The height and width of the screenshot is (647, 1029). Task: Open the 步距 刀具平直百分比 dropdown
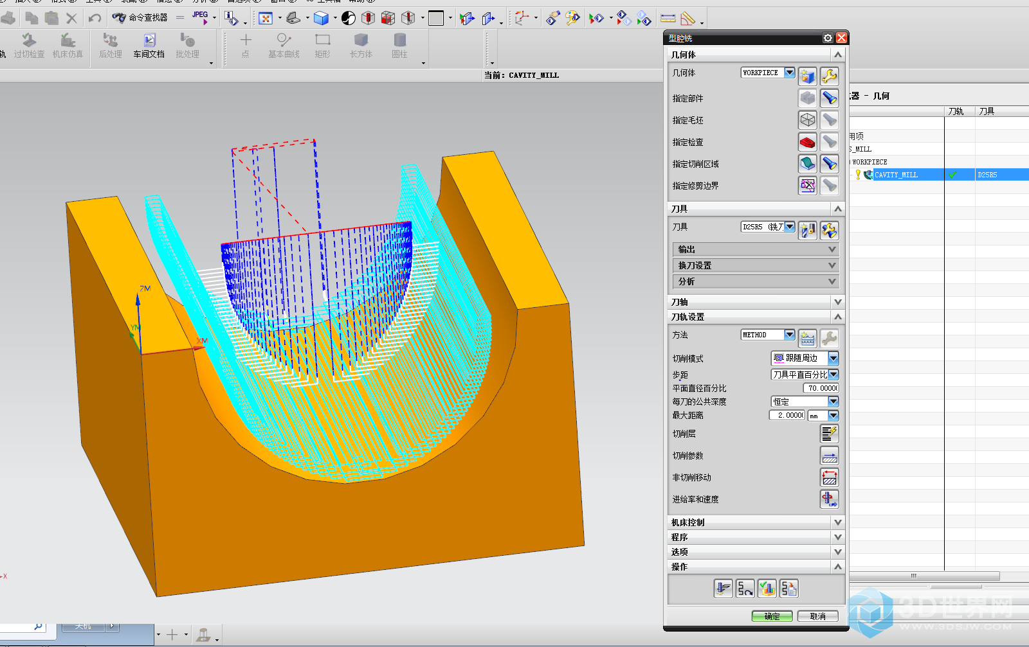833,374
